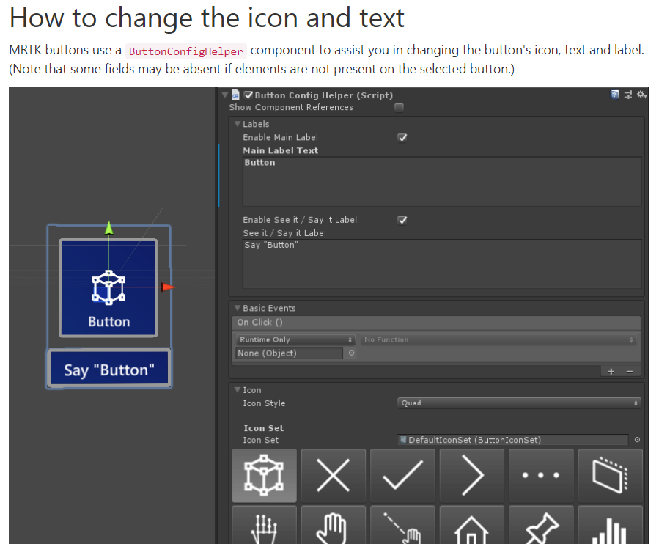Uncheck Enable Main Label checkbox
Viewport: 659px width, 544px height.
click(402, 138)
